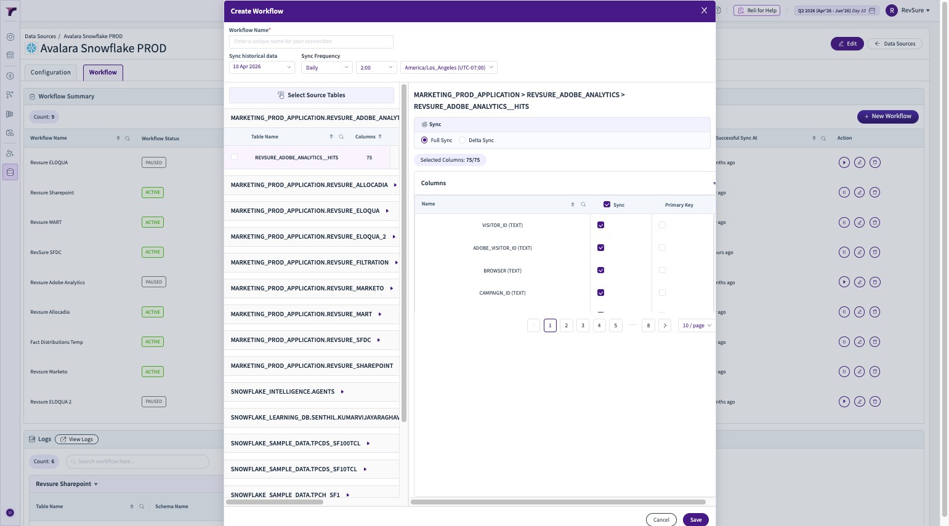Click the source tables vertical scrollbar
This screenshot has height=526, width=949.
pos(404,252)
